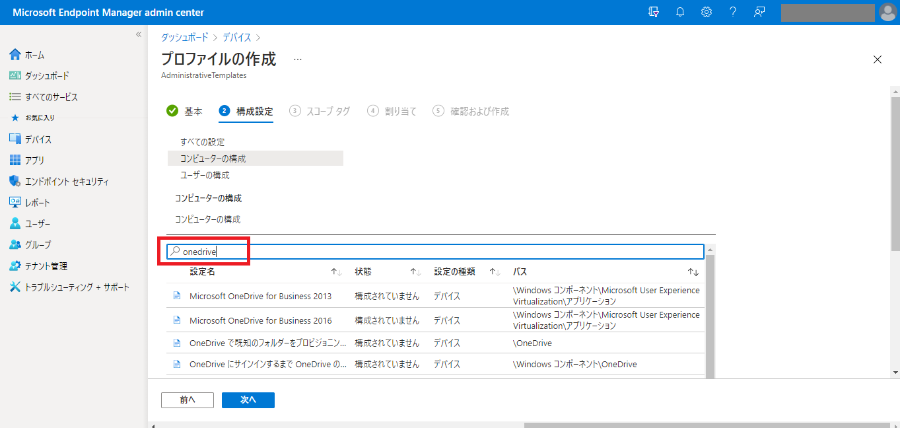Click the 次へ button
Image resolution: width=900 pixels, height=428 pixels.
(x=248, y=400)
